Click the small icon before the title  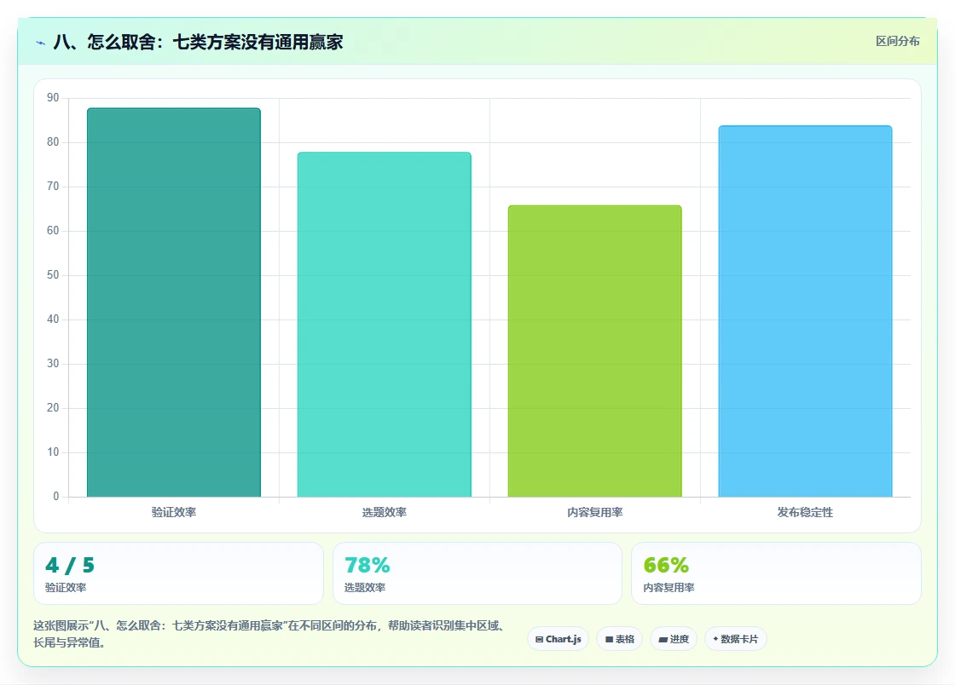point(41,43)
